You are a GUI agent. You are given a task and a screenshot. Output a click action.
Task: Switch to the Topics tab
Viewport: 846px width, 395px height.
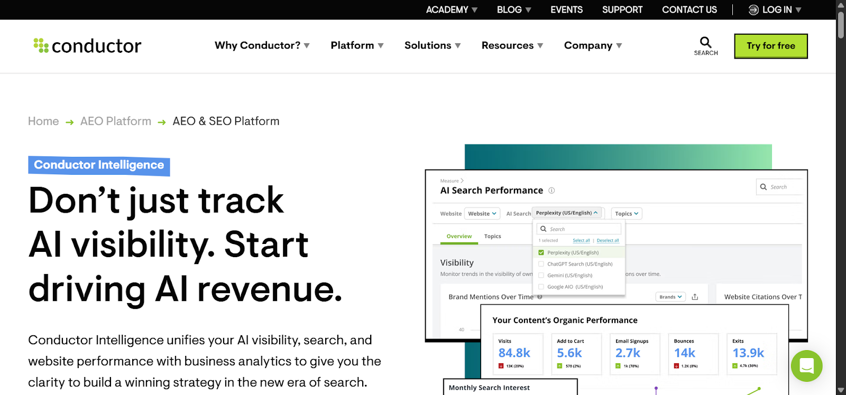tap(492, 236)
